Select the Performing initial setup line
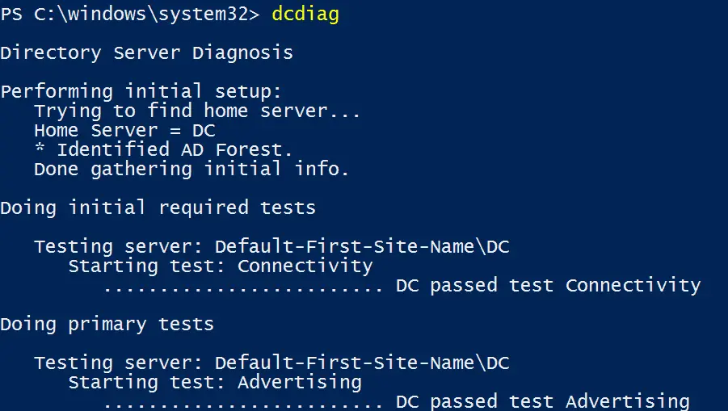The height and width of the screenshot is (411, 728). tap(141, 91)
